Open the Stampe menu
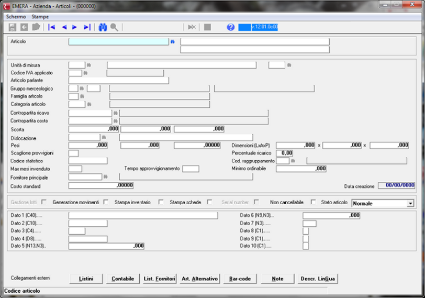 tap(40, 17)
